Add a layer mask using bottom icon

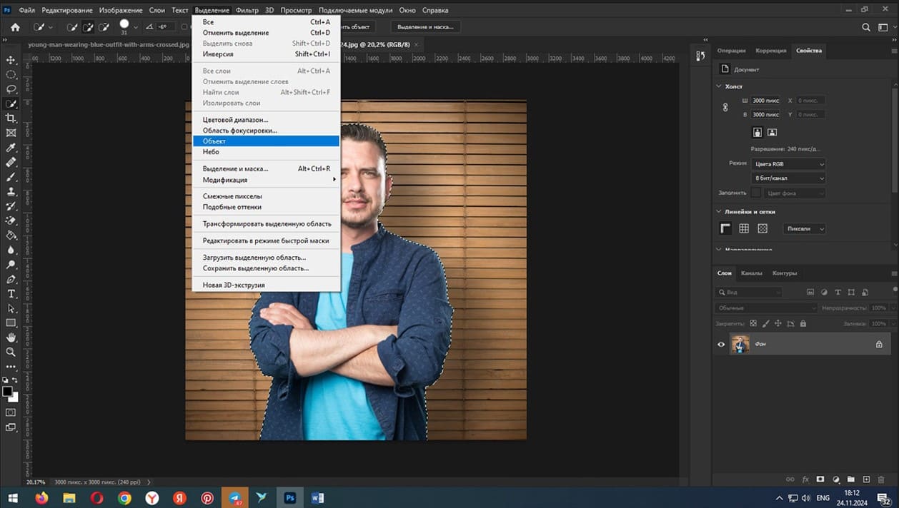[x=820, y=479]
